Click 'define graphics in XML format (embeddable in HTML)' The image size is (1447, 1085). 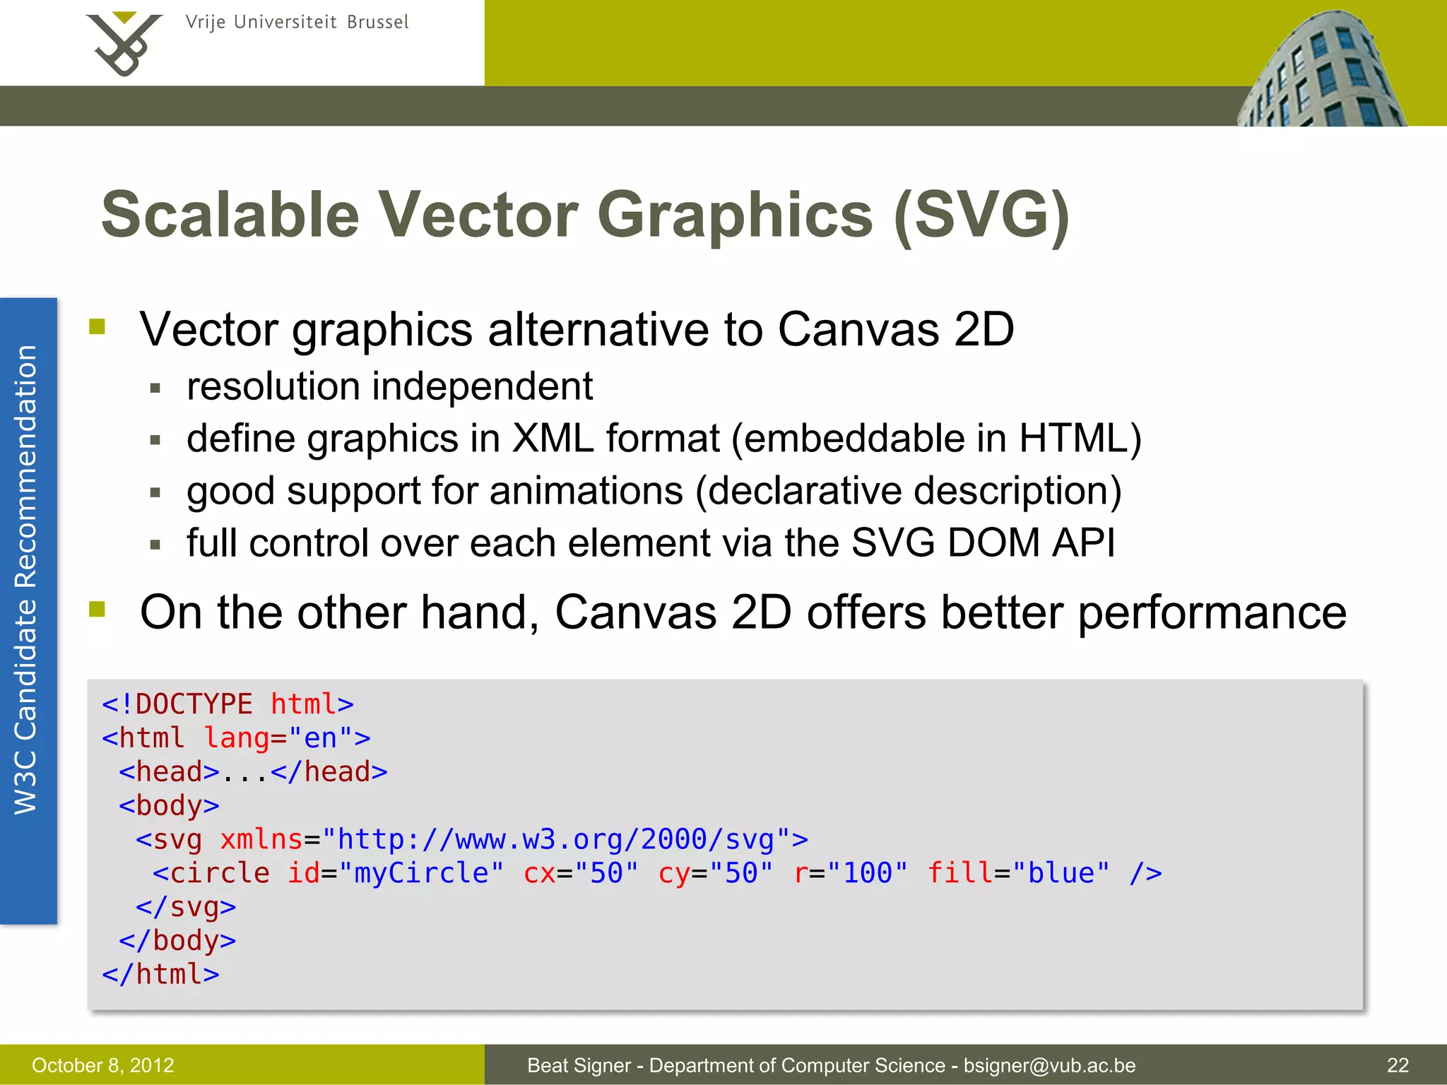tap(664, 439)
